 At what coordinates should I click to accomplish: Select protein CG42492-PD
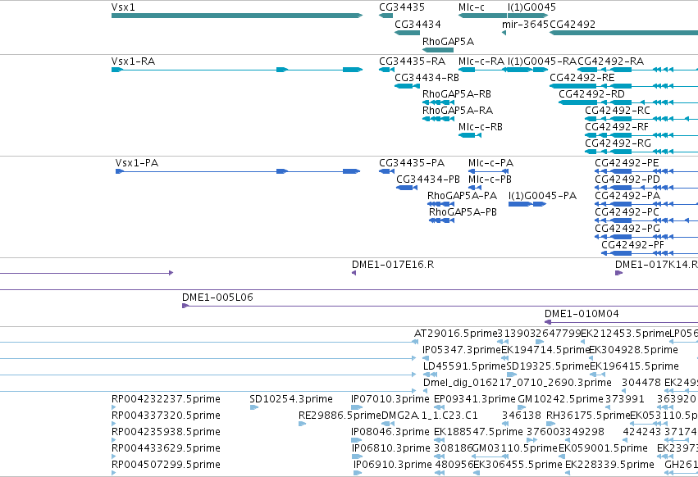pyautogui.click(x=646, y=188)
